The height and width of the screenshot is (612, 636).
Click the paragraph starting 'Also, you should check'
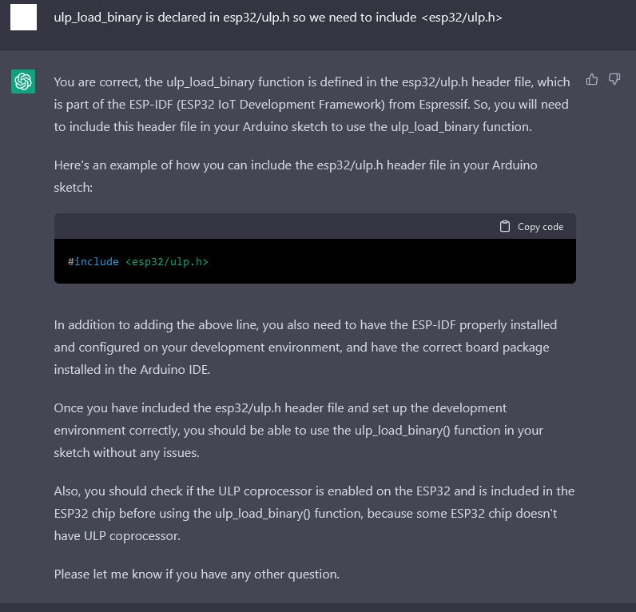(x=314, y=513)
